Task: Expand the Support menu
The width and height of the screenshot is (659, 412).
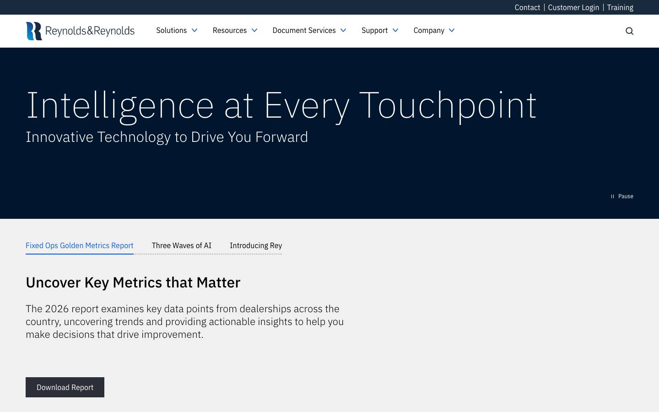Action: (380, 30)
